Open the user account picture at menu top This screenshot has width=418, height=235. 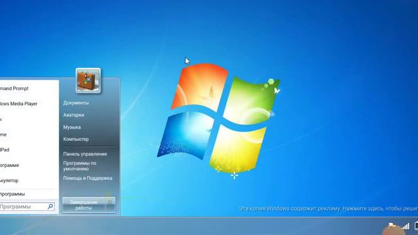click(x=88, y=80)
